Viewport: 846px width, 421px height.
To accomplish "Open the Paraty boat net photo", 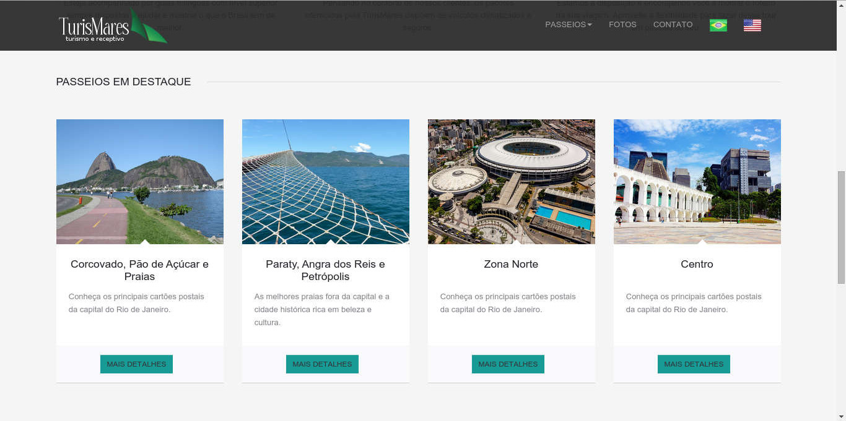I will [x=326, y=182].
